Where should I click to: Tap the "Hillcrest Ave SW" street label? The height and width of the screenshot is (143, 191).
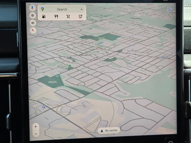tap(141, 73)
